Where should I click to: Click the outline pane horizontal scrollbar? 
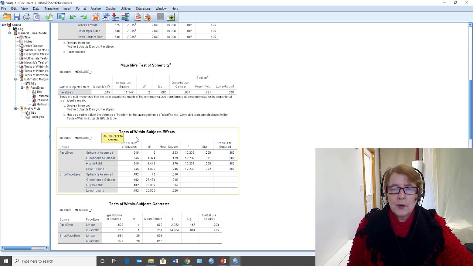[x=24, y=248]
